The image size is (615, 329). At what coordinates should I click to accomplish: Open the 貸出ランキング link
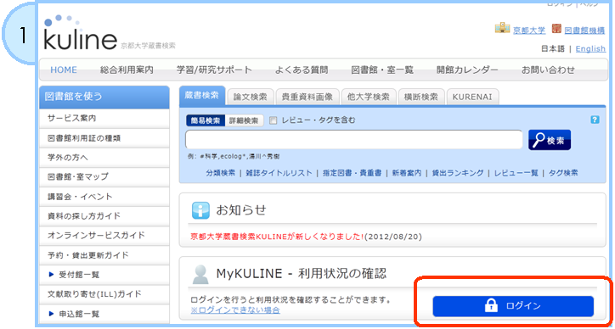point(458,173)
